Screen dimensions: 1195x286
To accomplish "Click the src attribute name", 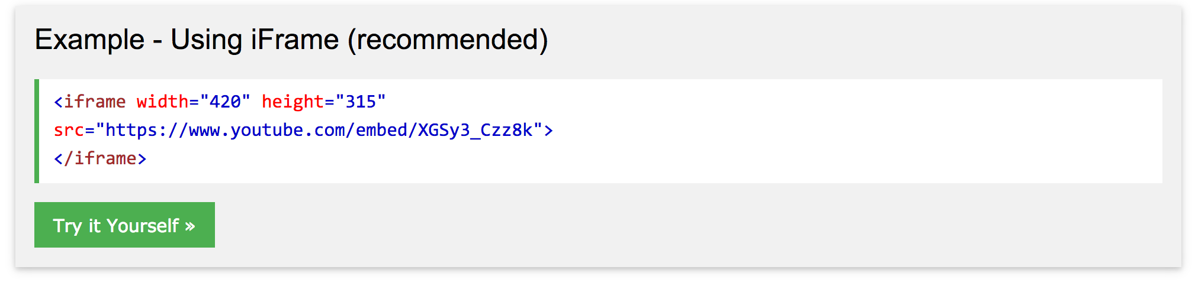I will [69, 130].
